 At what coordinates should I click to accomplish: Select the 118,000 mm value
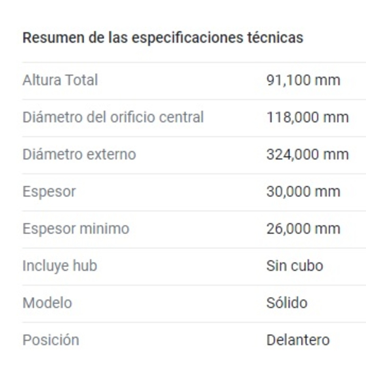tap(307, 117)
